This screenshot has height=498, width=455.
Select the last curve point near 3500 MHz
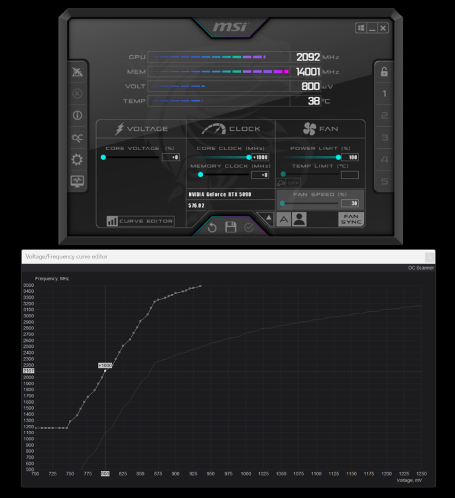(200, 286)
